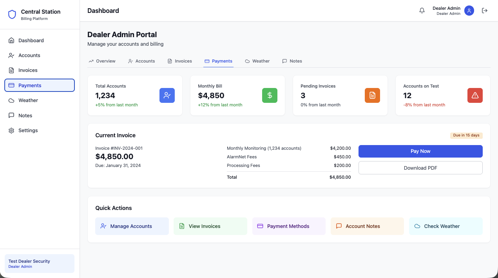
Task: Click the red warning triangle icon
Action: click(x=475, y=95)
